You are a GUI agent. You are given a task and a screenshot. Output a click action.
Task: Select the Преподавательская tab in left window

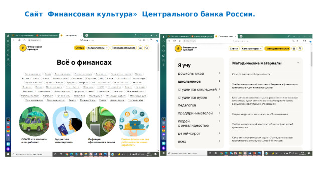click(x=123, y=48)
